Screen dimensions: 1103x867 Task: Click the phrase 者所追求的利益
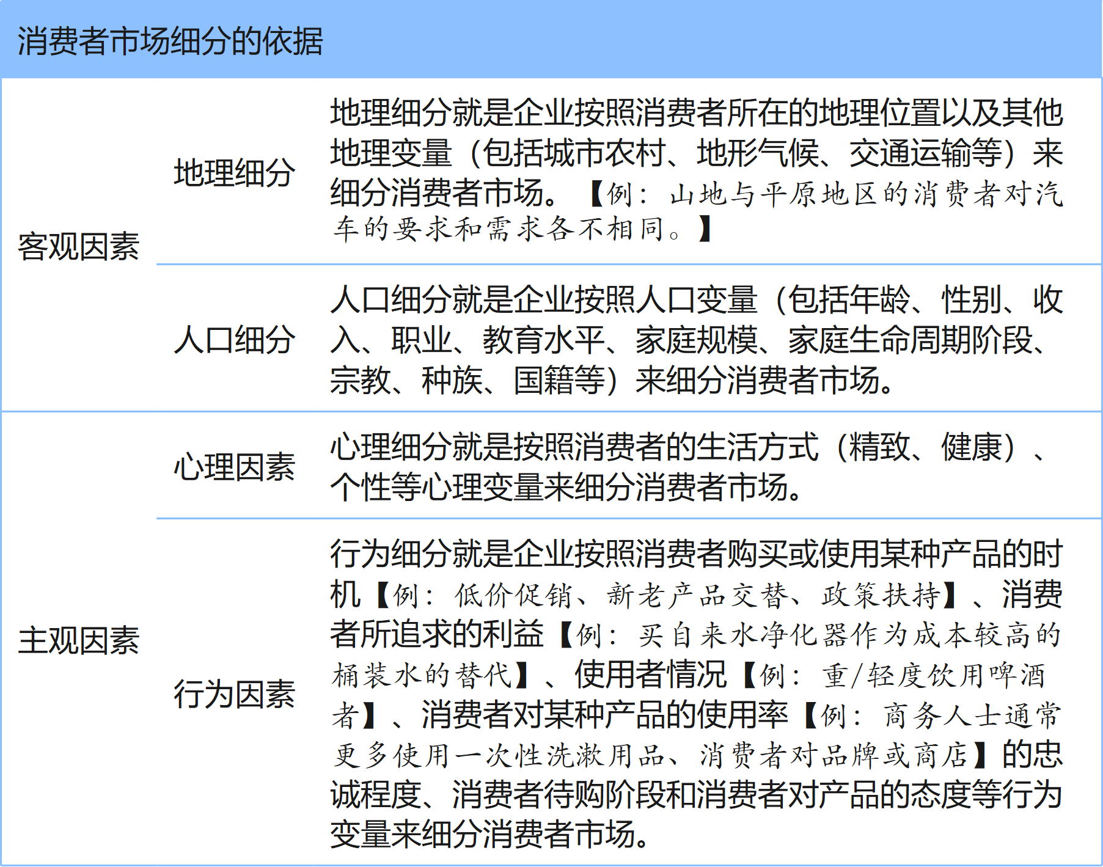pyautogui.click(x=437, y=635)
